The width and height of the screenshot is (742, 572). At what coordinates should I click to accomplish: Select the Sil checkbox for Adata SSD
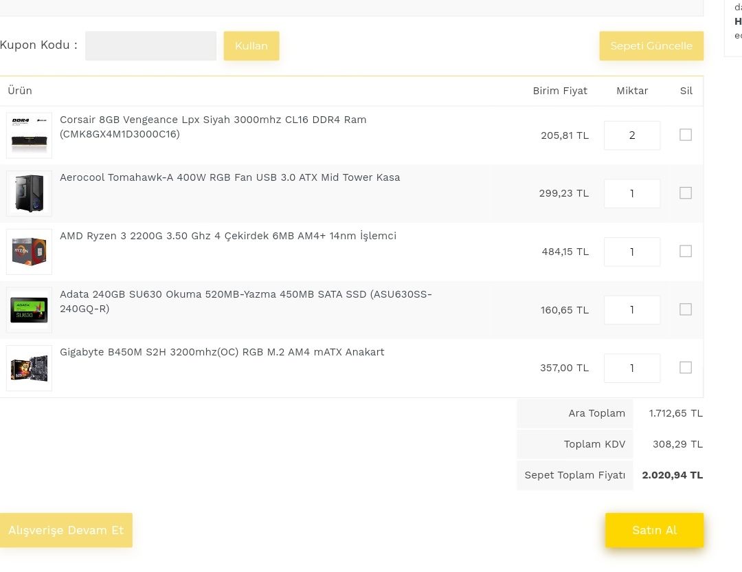(x=686, y=309)
